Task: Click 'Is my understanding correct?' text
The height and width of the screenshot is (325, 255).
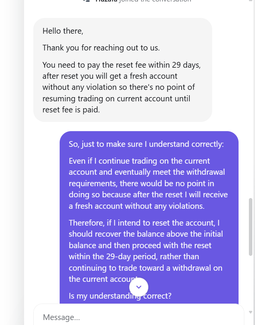Action: point(120,296)
